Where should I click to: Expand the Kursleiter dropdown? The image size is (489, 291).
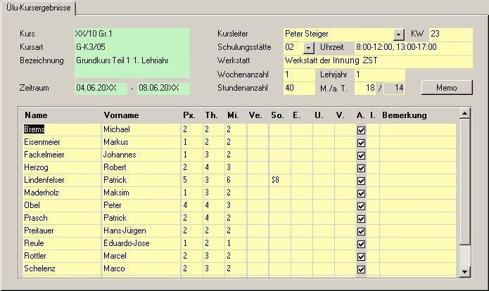pos(399,34)
